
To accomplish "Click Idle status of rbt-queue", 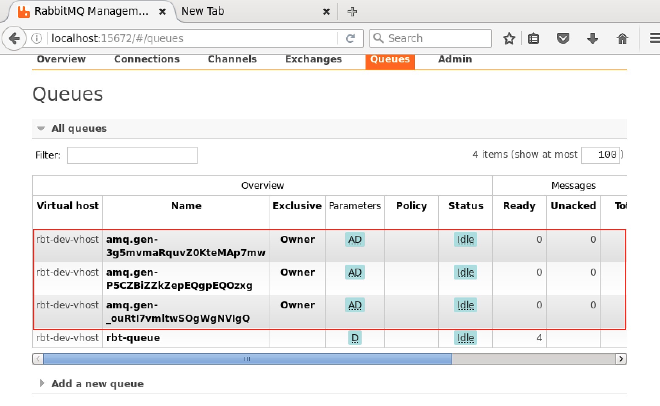I will tap(466, 338).
